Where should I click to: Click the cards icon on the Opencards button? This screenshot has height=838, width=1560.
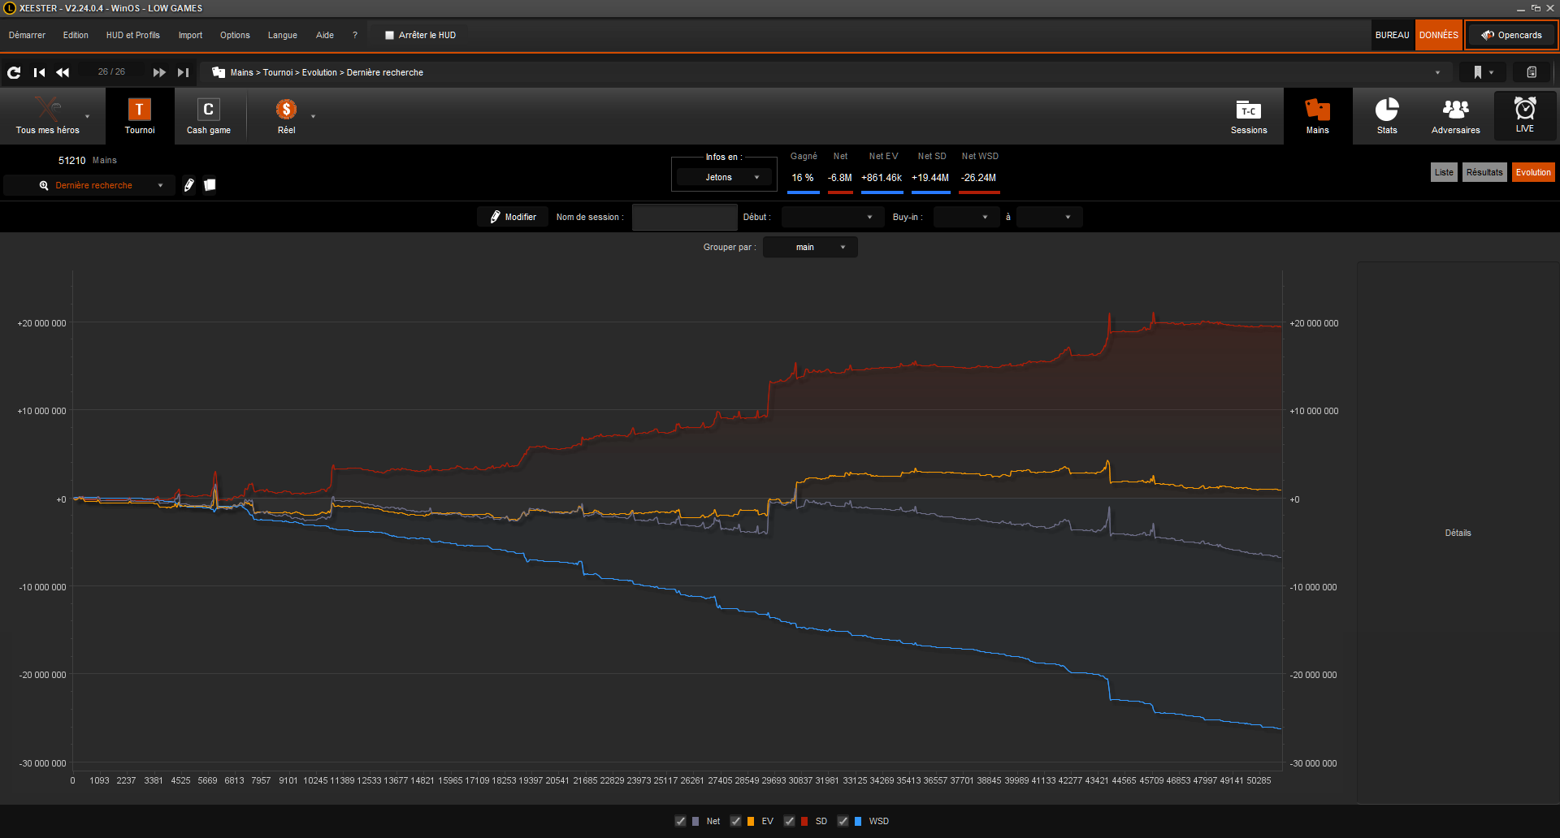tap(1488, 35)
